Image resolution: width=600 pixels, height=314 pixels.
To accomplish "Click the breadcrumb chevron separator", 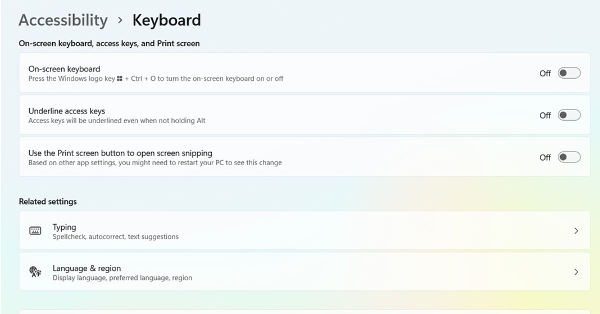I will coord(120,20).
